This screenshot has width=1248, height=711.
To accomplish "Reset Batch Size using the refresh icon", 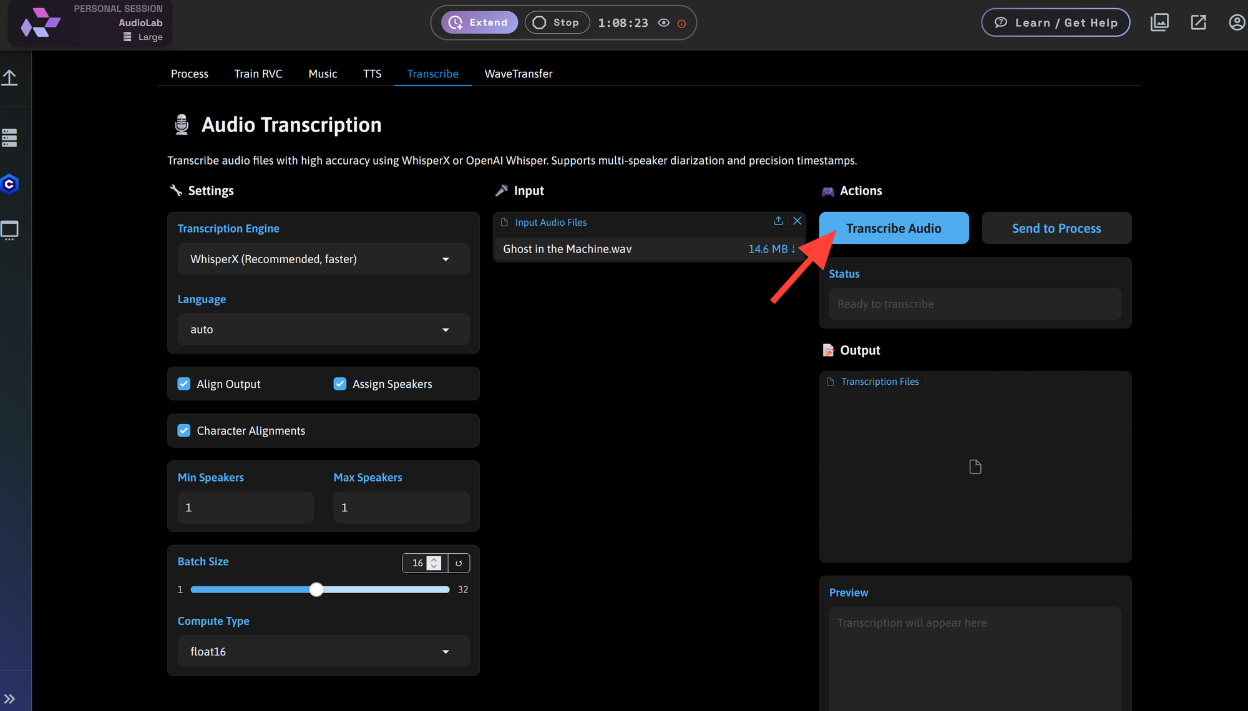I will 459,563.
